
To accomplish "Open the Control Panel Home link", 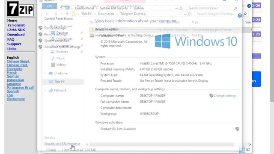I will pyautogui.click(x=58, y=18).
